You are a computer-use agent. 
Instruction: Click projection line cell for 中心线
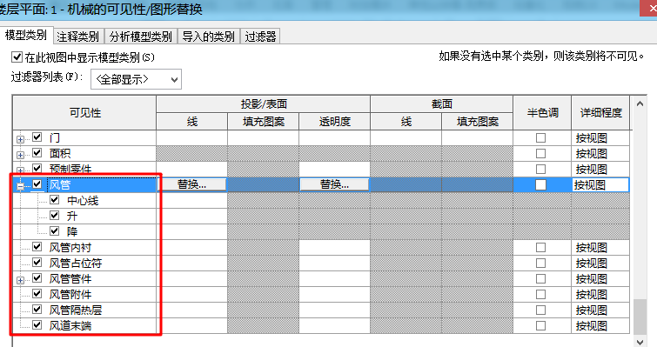(x=192, y=201)
